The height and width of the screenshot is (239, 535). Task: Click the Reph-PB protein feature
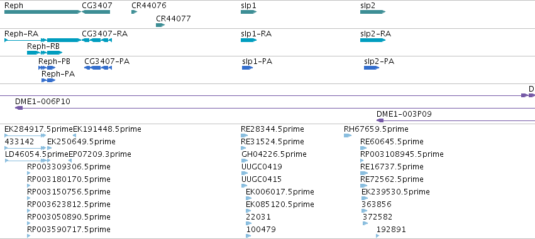(47, 68)
